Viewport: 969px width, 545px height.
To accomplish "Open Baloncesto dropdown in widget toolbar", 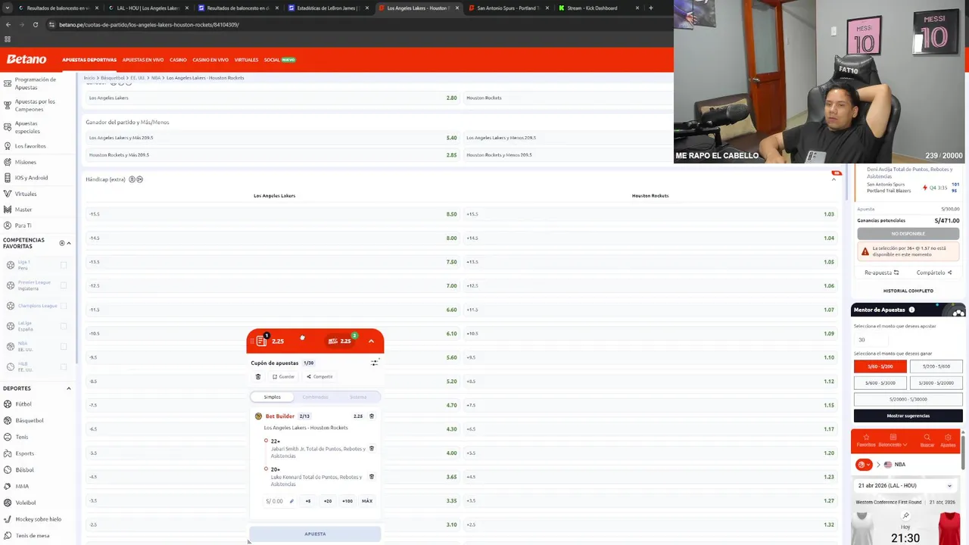I will coord(893,441).
